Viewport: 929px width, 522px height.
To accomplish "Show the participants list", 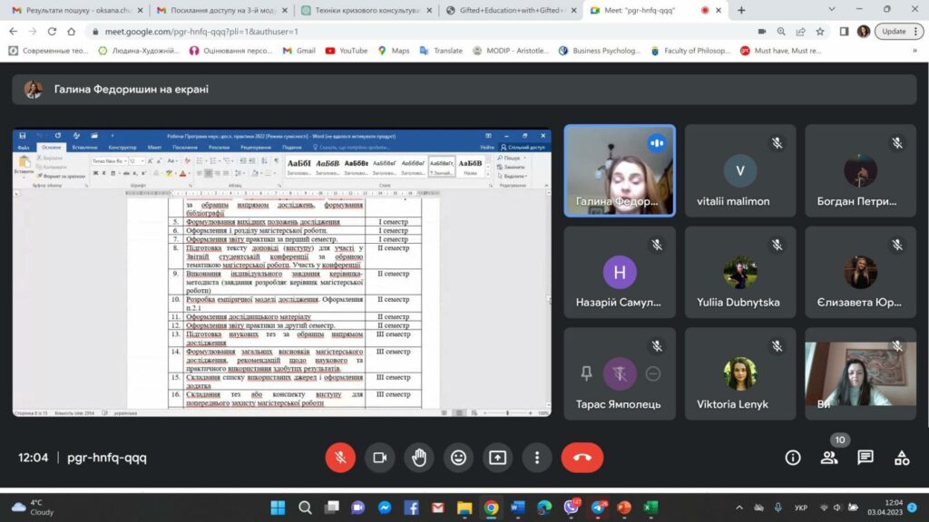I will click(829, 458).
